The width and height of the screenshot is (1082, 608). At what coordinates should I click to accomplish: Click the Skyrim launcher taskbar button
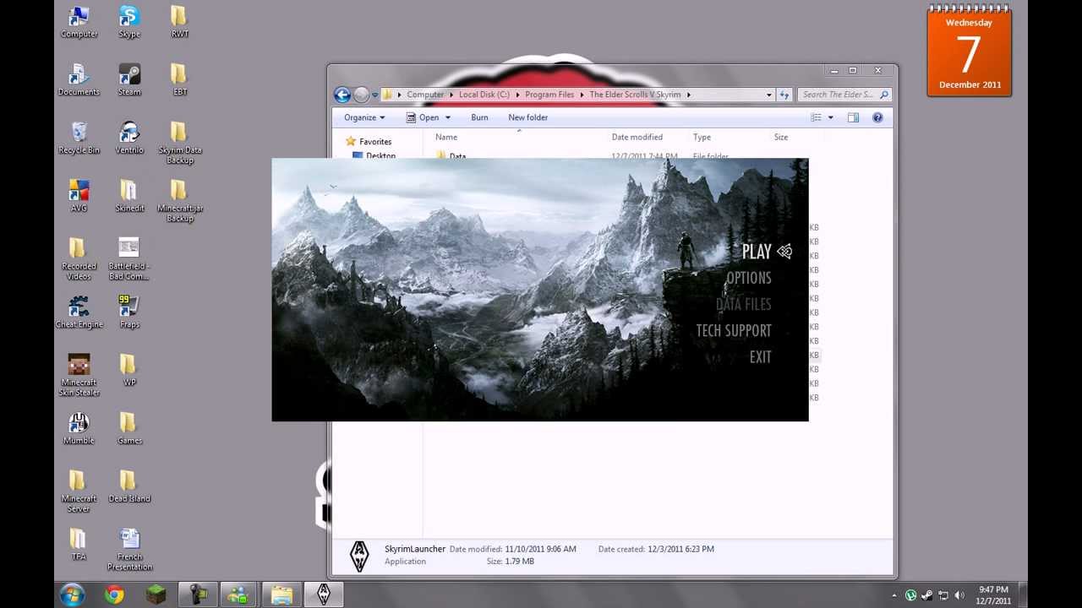[x=324, y=595]
